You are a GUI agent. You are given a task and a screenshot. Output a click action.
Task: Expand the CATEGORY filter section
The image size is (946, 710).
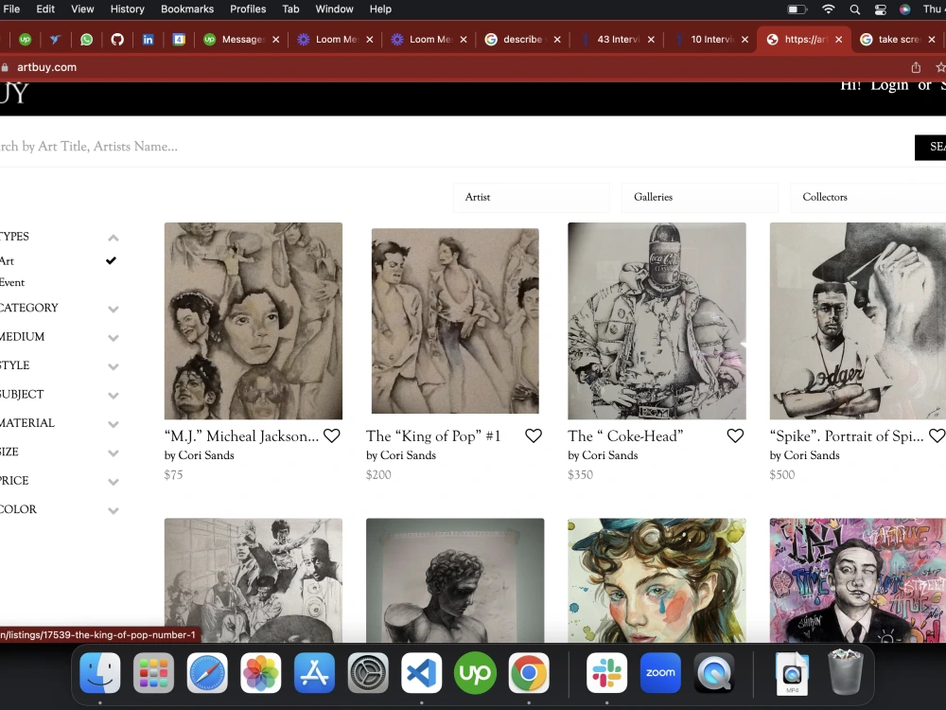(113, 310)
